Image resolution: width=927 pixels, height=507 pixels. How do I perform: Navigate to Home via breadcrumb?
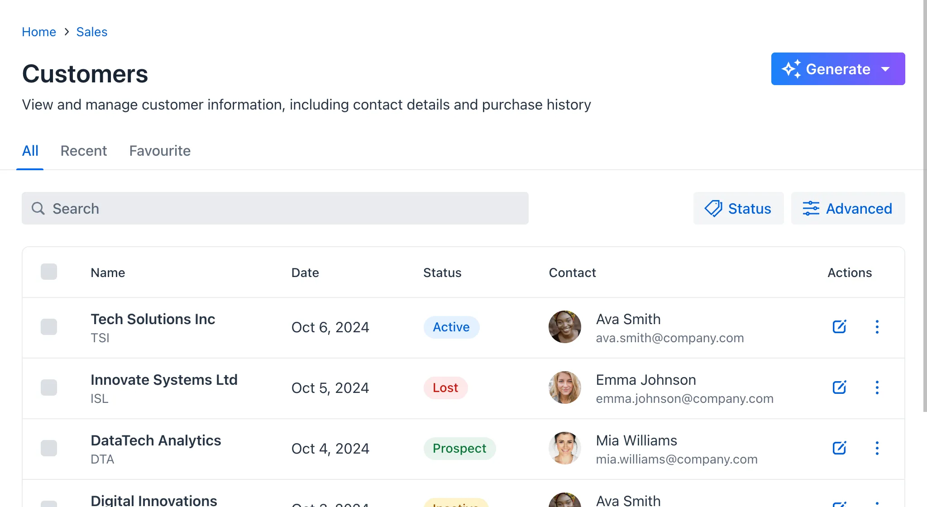[x=39, y=32]
